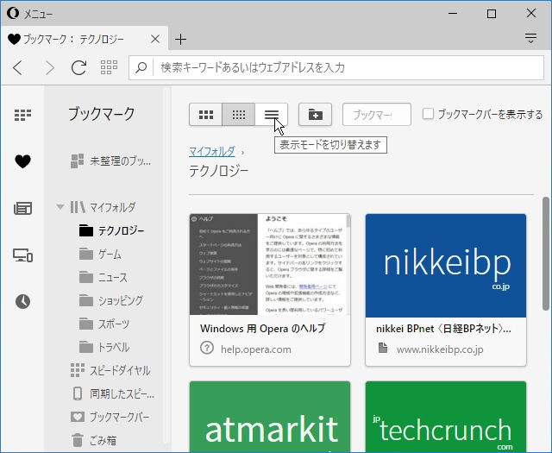Collapse the マイフォルダ tree arrow
Viewport: 552px width, 453px height.
(60, 207)
